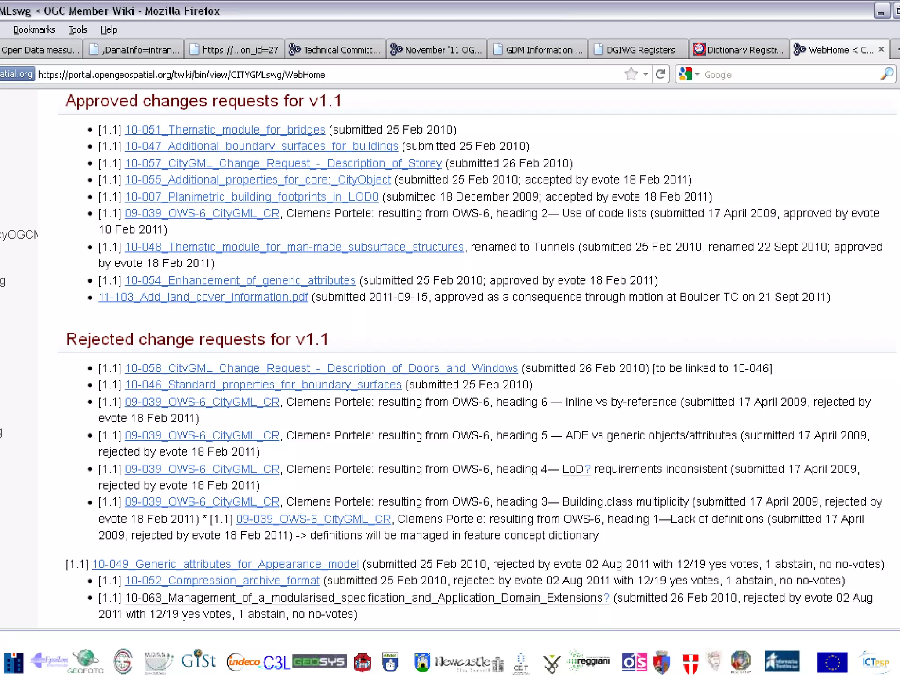
Task: Open 11-103 Add land cover information pdf
Action: (203, 297)
